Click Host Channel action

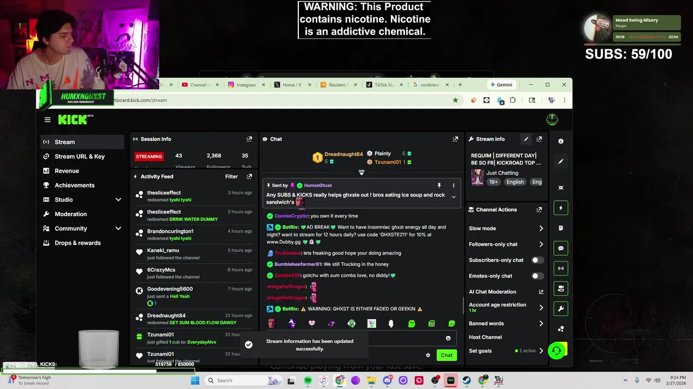pyautogui.click(x=485, y=337)
